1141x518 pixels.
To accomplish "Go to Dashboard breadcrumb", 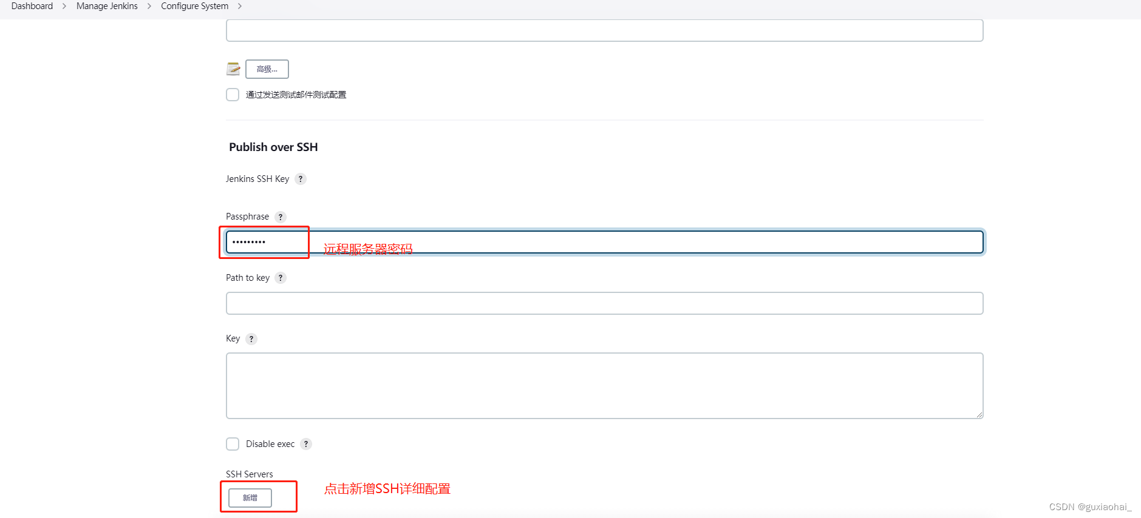I will [32, 6].
